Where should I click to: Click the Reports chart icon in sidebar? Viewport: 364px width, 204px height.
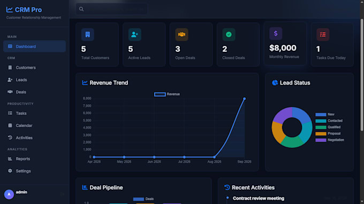10,159
